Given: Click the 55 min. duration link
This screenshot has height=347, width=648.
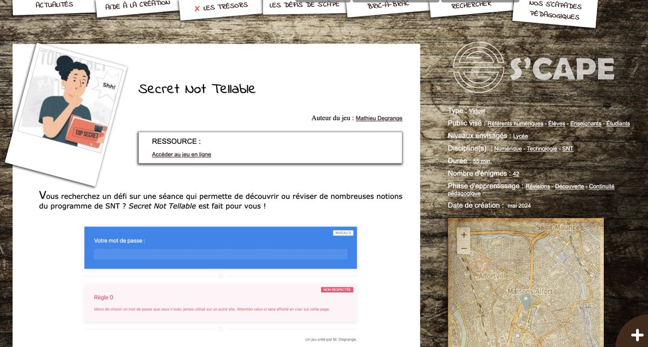Looking at the screenshot, I should point(482,161).
